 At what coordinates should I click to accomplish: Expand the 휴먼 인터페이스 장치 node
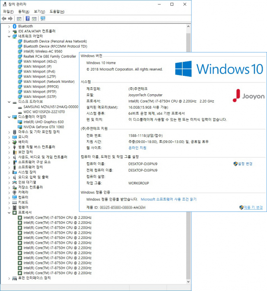point(9,278)
